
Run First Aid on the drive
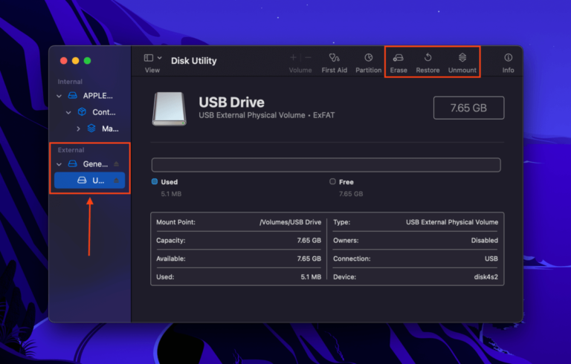pyautogui.click(x=334, y=59)
